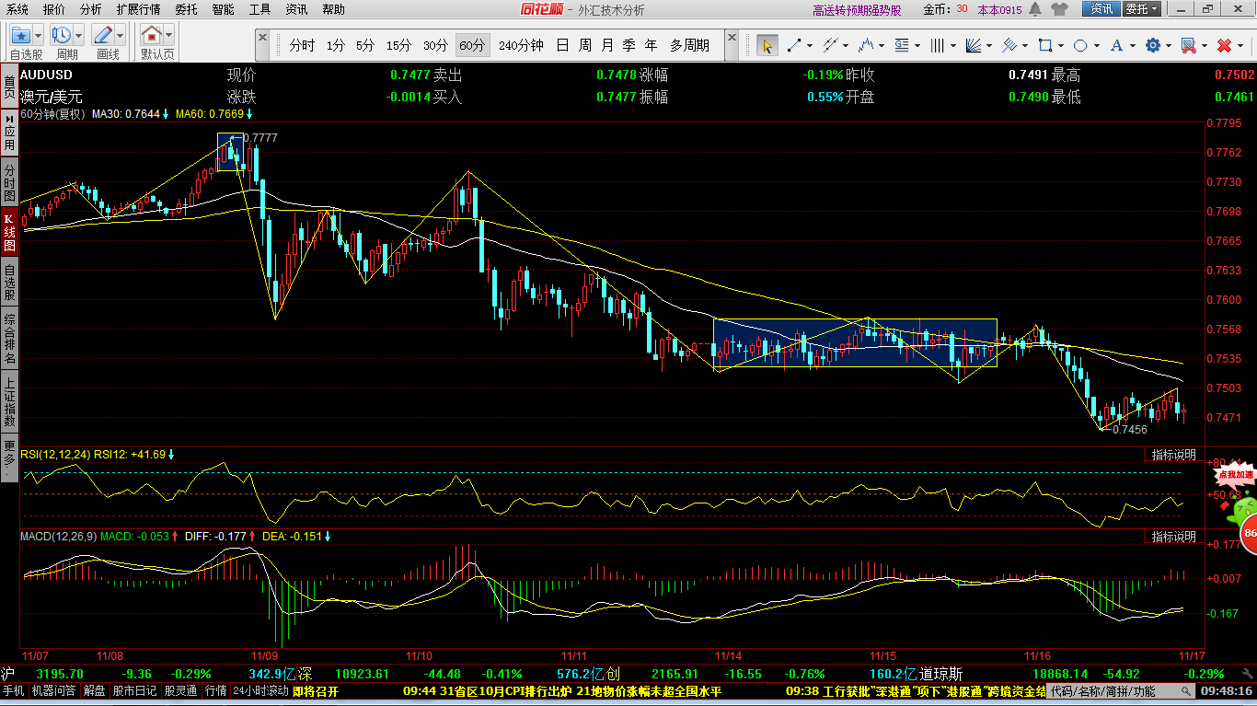Open the 报价 menu
The height and width of the screenshot is (706, 1257).
tap(54, 9)
